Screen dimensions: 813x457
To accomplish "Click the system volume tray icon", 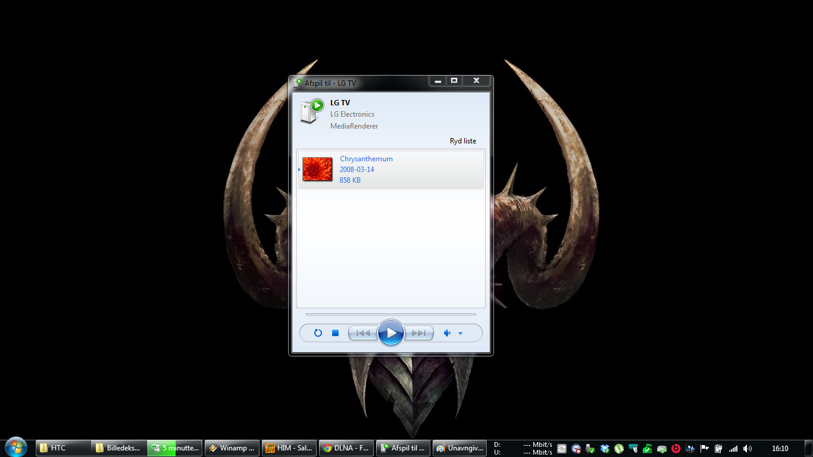I will tap(748, 449).
